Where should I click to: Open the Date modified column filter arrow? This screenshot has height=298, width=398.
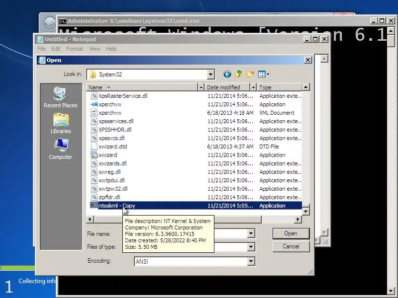[x=253, y=87]
